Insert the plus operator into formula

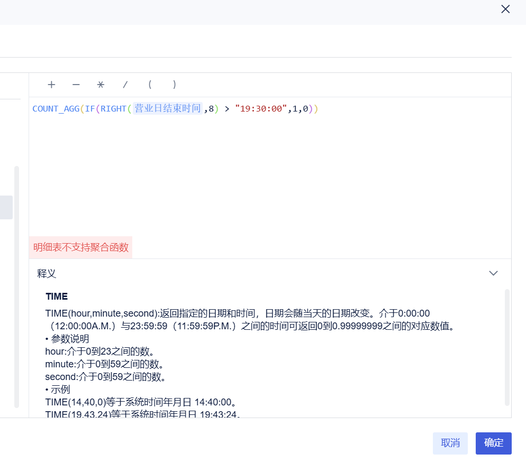point(51,85)
